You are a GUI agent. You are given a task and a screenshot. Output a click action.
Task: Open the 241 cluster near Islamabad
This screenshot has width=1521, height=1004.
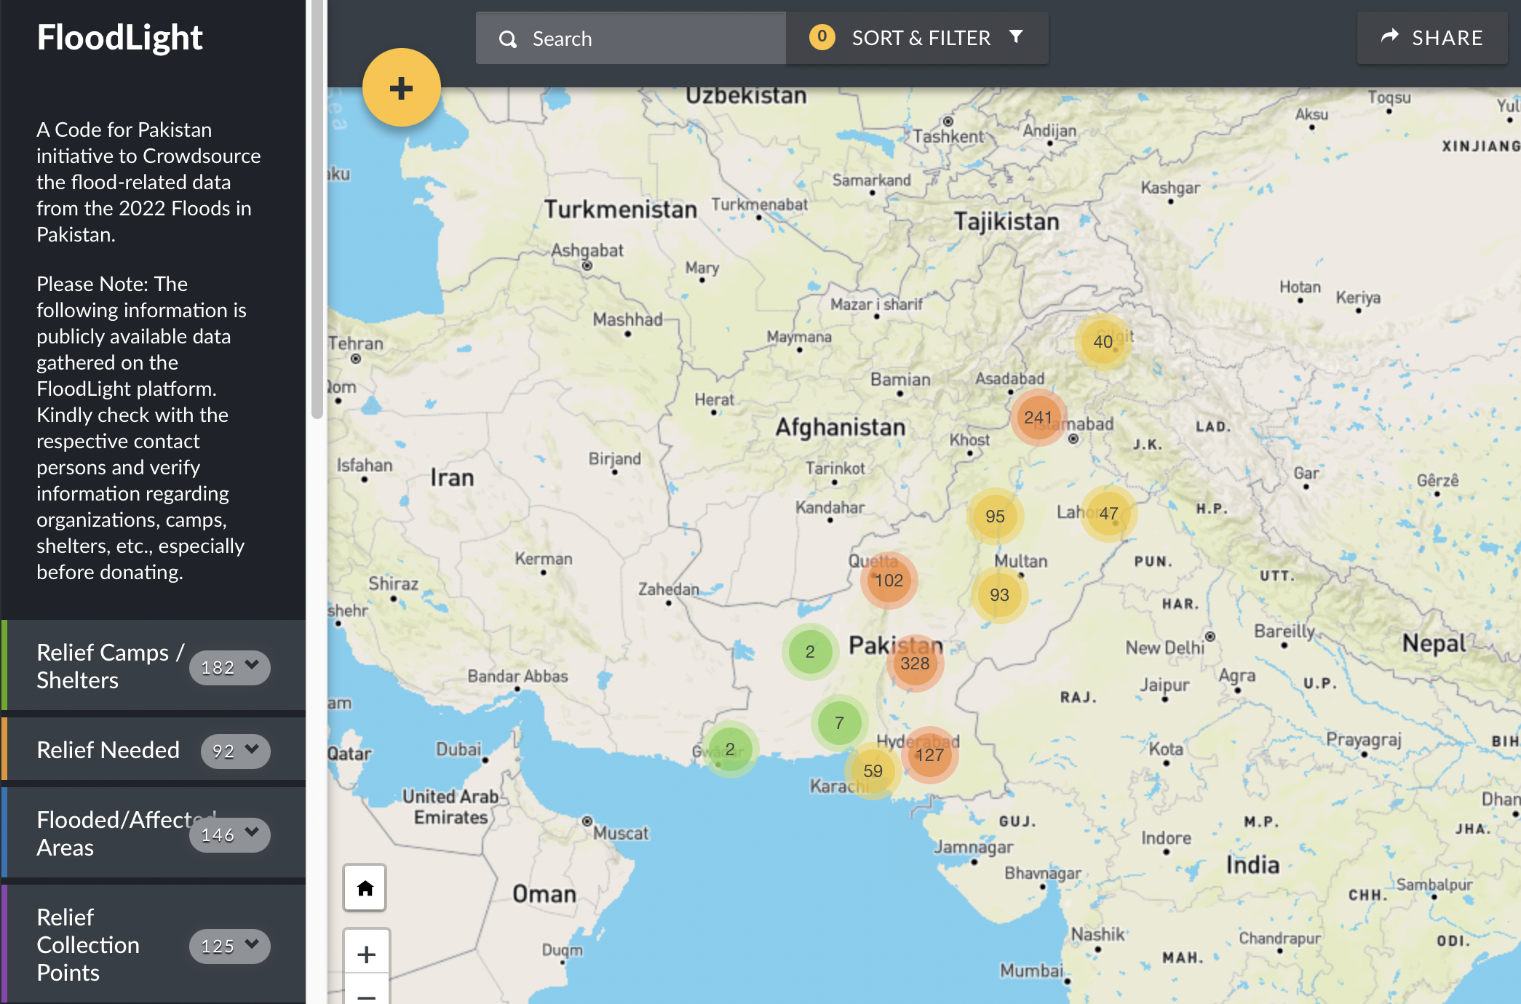1039,418
